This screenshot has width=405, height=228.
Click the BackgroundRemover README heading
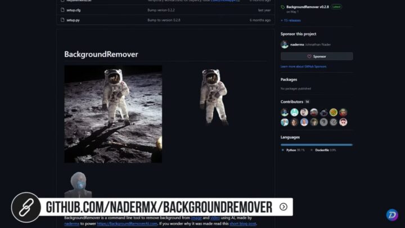[101, 54]
